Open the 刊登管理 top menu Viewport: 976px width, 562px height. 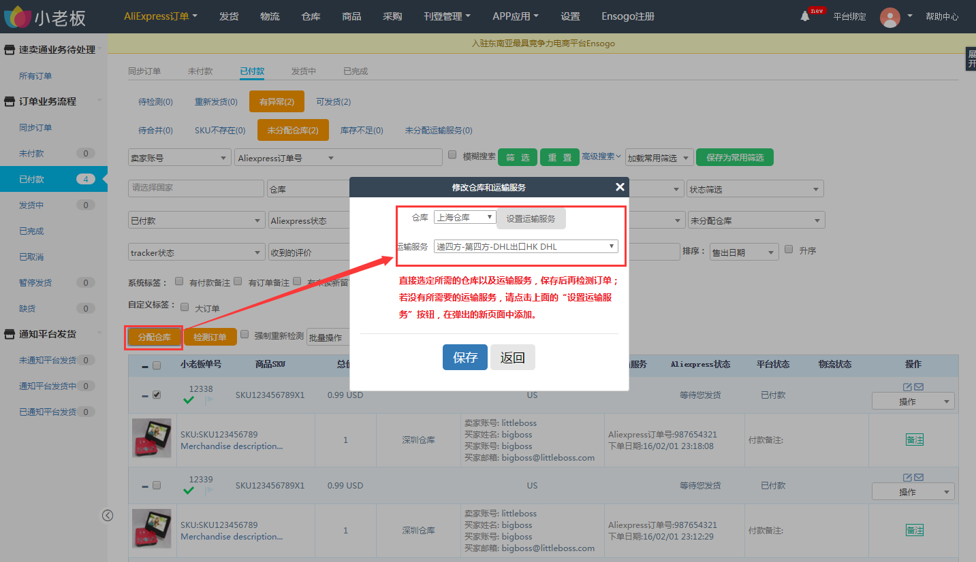447,16
